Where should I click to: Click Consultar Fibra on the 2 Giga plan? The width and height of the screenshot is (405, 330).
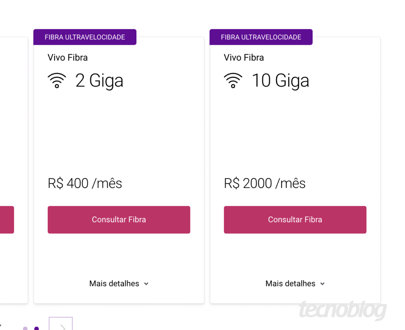[119, 219]
